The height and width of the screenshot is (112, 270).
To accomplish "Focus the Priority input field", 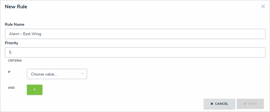I will pos(135,52).
